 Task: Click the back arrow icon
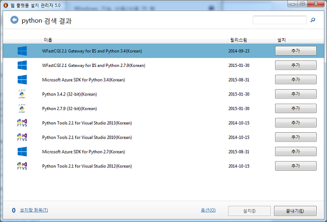pyautogui.click(x=15, y=20)
